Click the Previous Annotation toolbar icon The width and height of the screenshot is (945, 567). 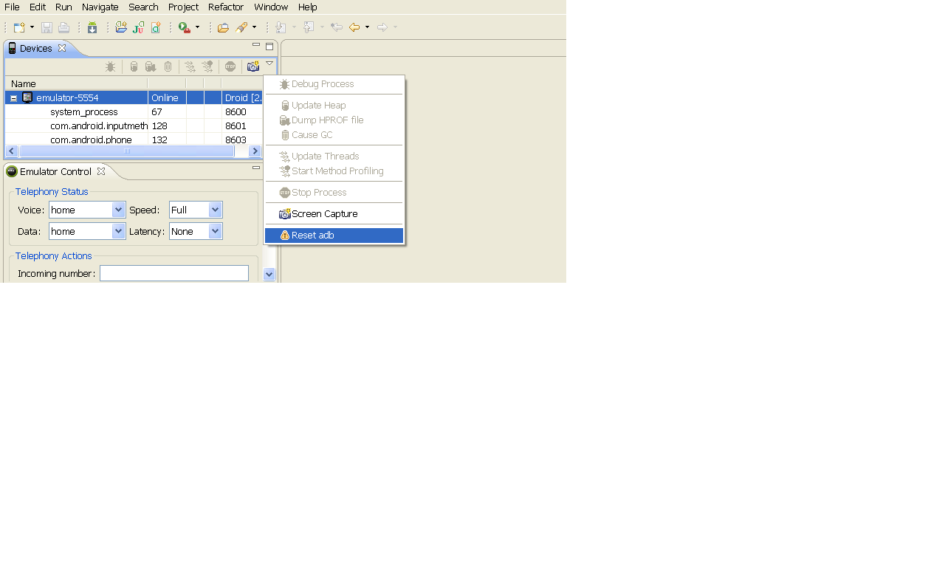[x=309, y=27]
